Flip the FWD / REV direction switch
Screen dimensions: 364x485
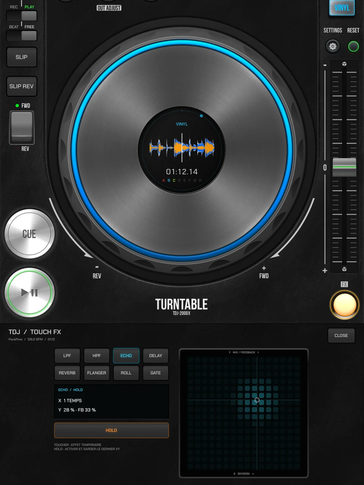click(22, 127)
